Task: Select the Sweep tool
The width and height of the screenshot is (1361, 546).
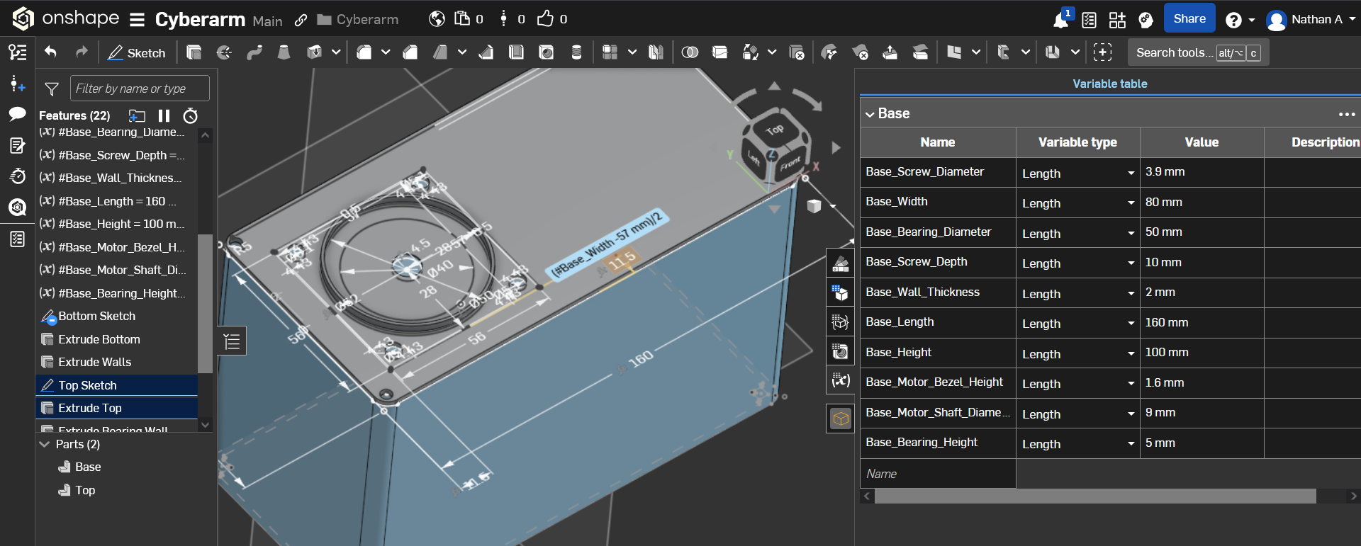Action: pyautogui.click(x=254, y=52)
